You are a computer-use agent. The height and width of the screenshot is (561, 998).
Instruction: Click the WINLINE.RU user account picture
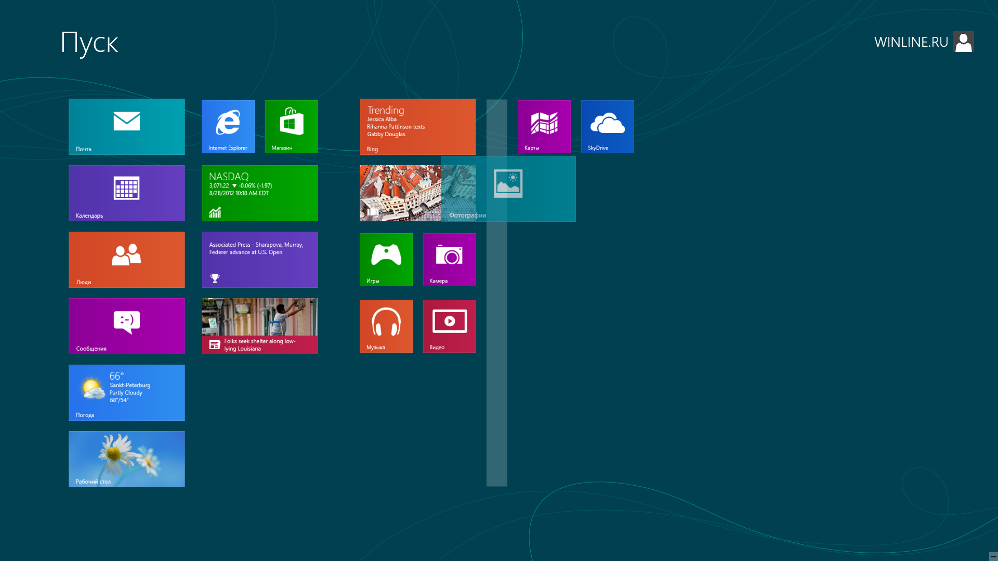pyautogui.click(x=963, y=42)
